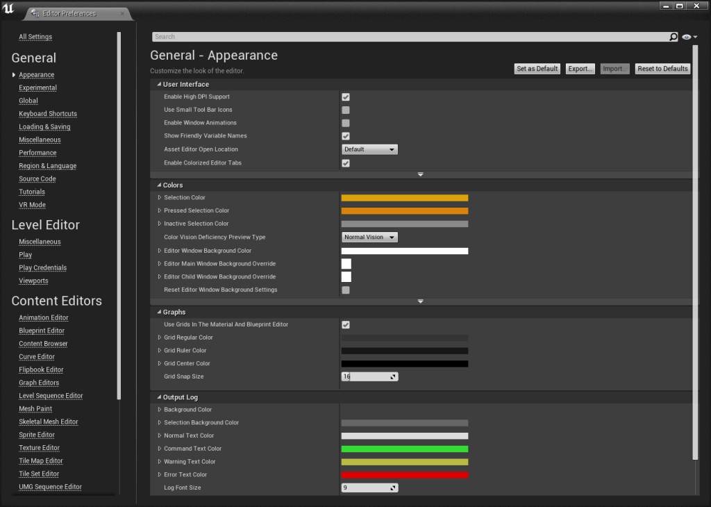Pick the yellow Selection Color swatch

pos(405,198)
